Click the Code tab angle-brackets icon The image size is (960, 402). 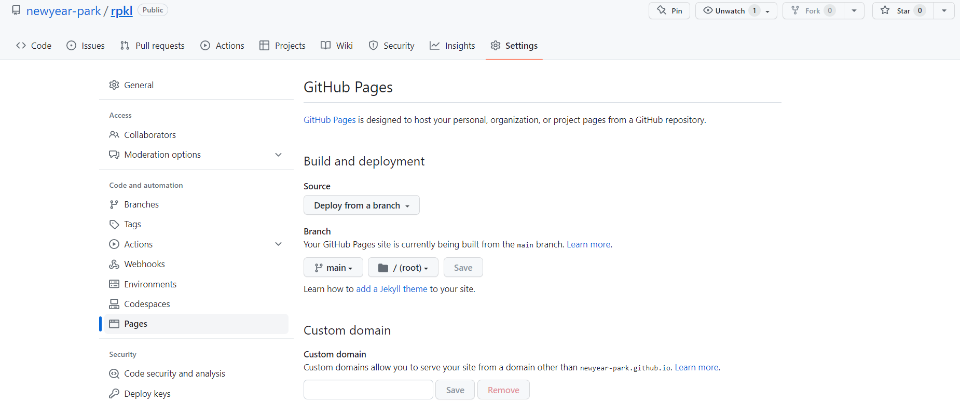[x=21, y=46]
